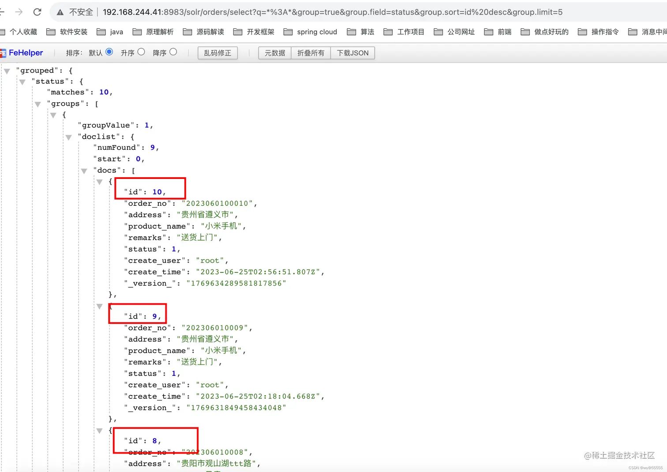
Task: Collapse the "groups" array node
Action: coord(38,104)
